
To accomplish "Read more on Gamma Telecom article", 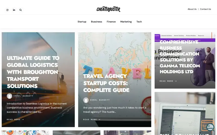I will (168, 81).
